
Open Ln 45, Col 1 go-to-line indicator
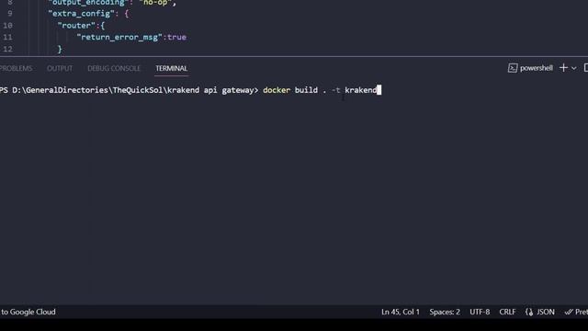(401, 312)
